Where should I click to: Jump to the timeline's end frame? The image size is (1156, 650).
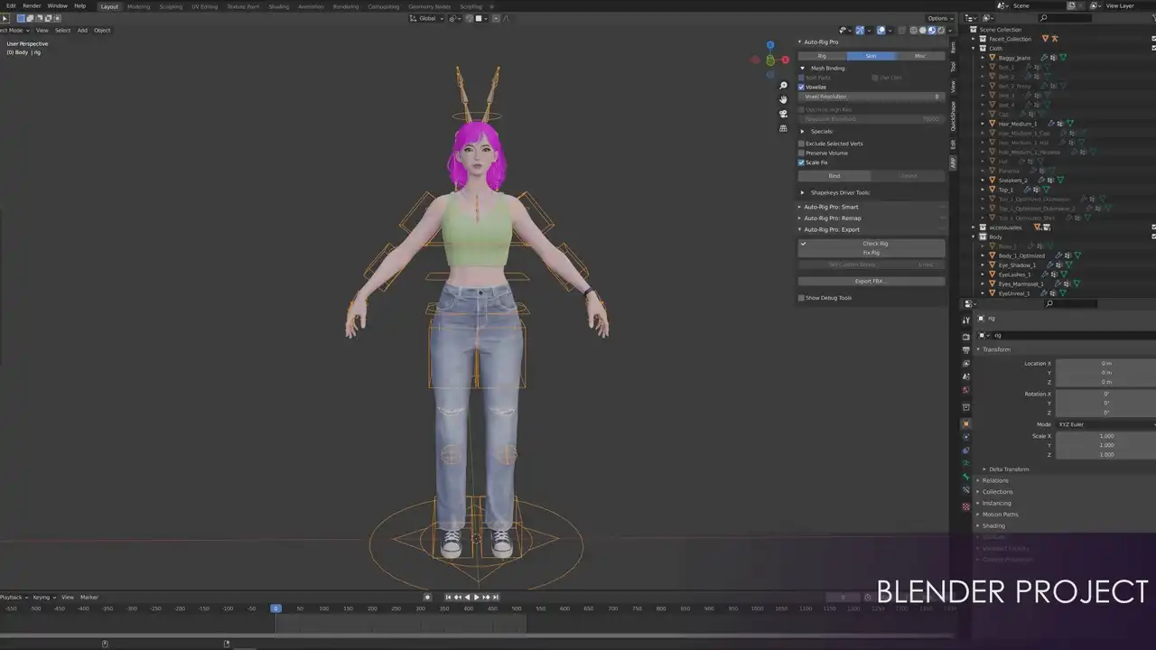[496, 597]
